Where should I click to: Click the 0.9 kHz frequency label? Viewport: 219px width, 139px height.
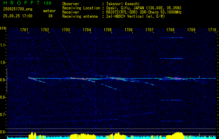(x=3, y=80)
